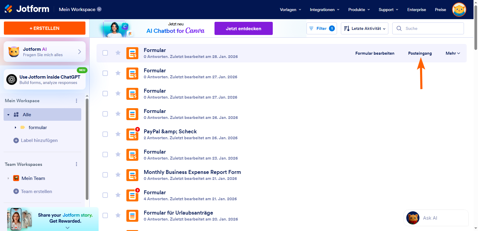
Task: Click the Jetzt entdecken button
Action: click(243, 28)
